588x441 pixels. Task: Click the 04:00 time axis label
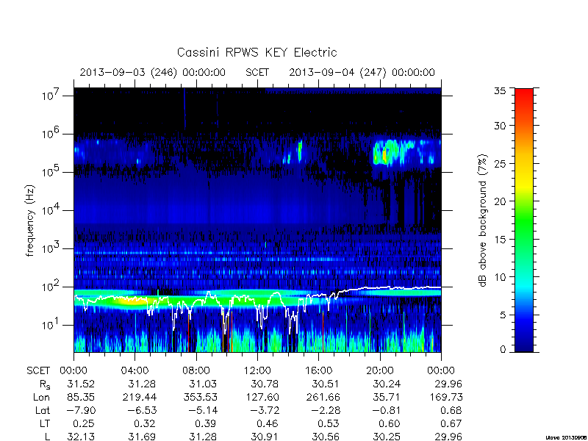[135, 371]
